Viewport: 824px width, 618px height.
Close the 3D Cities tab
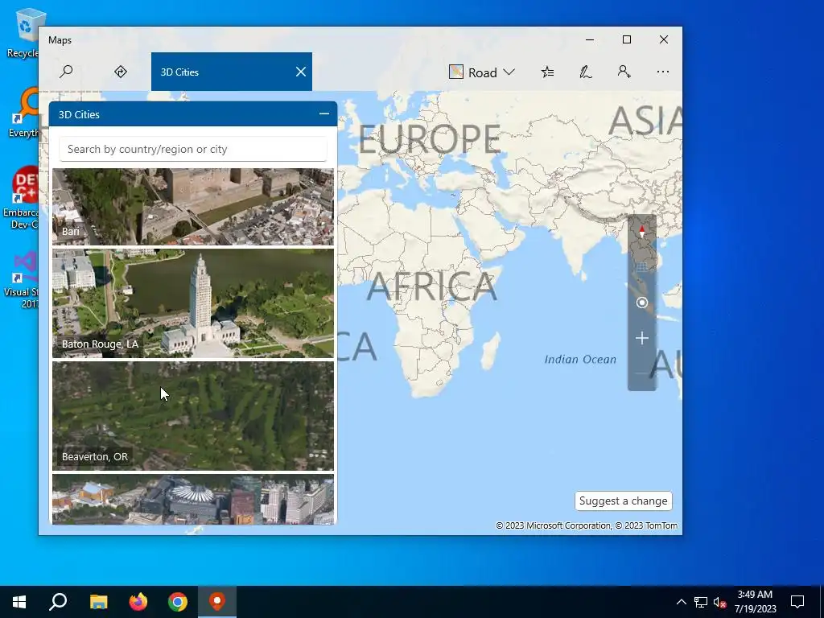301,72
